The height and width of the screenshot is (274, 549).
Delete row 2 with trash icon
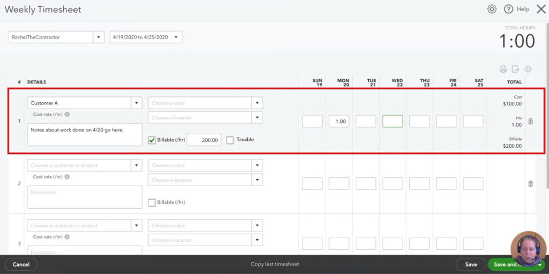[530, 184]
